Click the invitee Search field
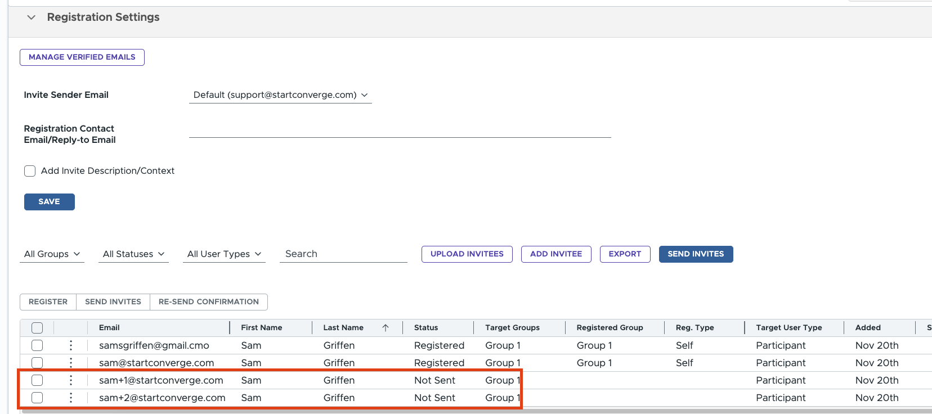Screen dimensions: 932x414 tap(343, 254)
